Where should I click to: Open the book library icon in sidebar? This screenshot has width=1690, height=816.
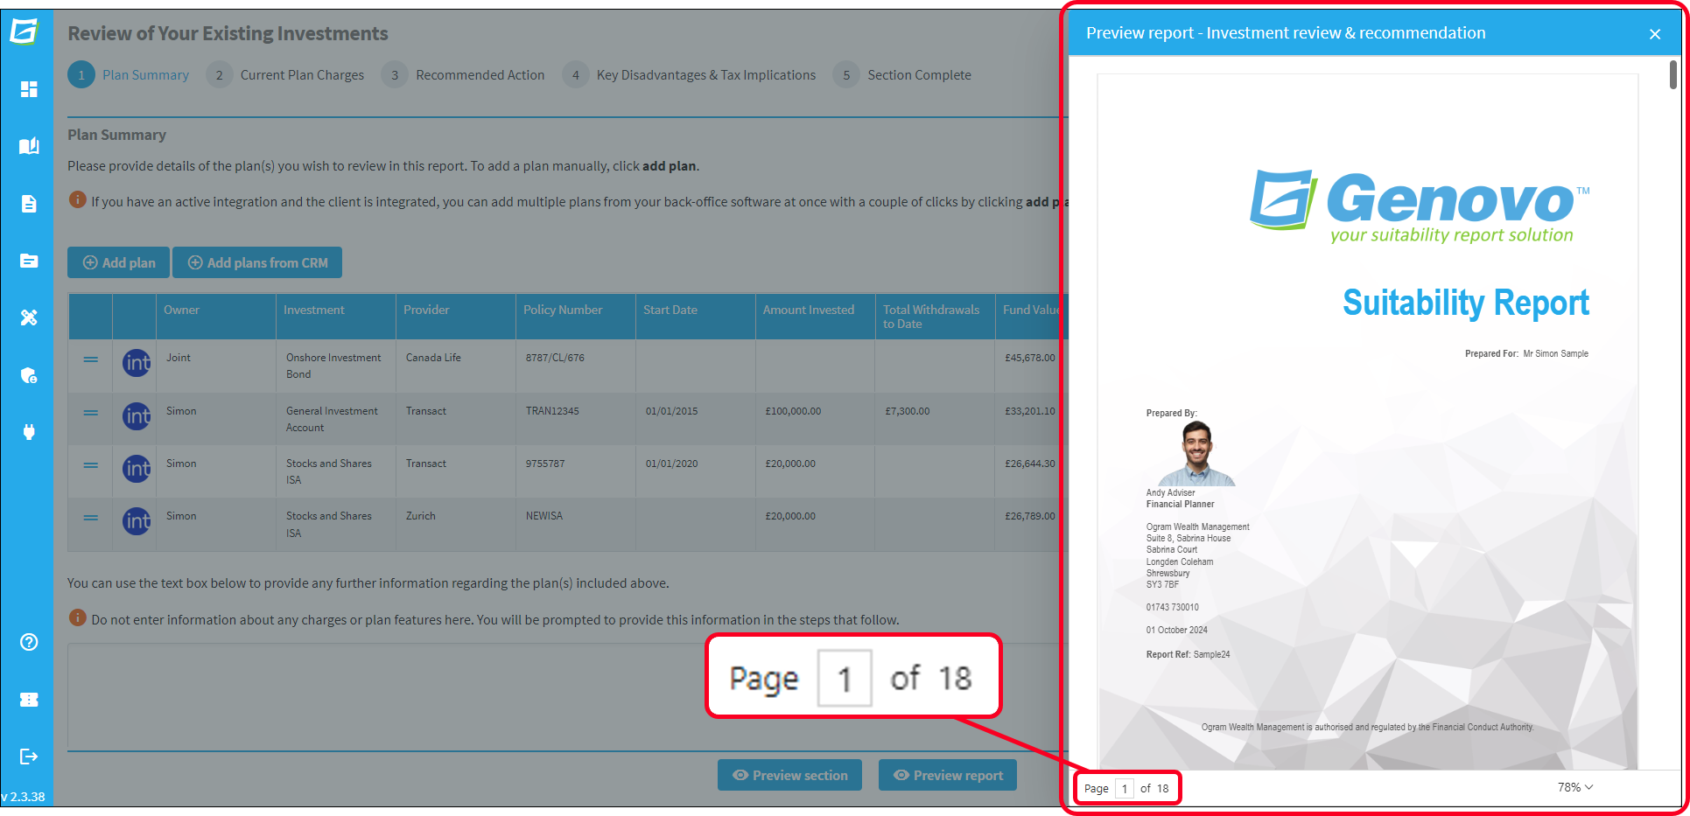29,146
